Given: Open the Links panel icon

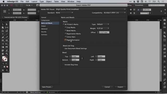Looking at the screenshot, I should point(165,27).
